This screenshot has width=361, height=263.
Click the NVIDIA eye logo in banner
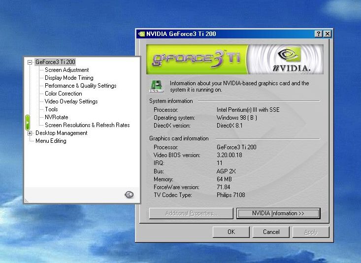point(290,54)
